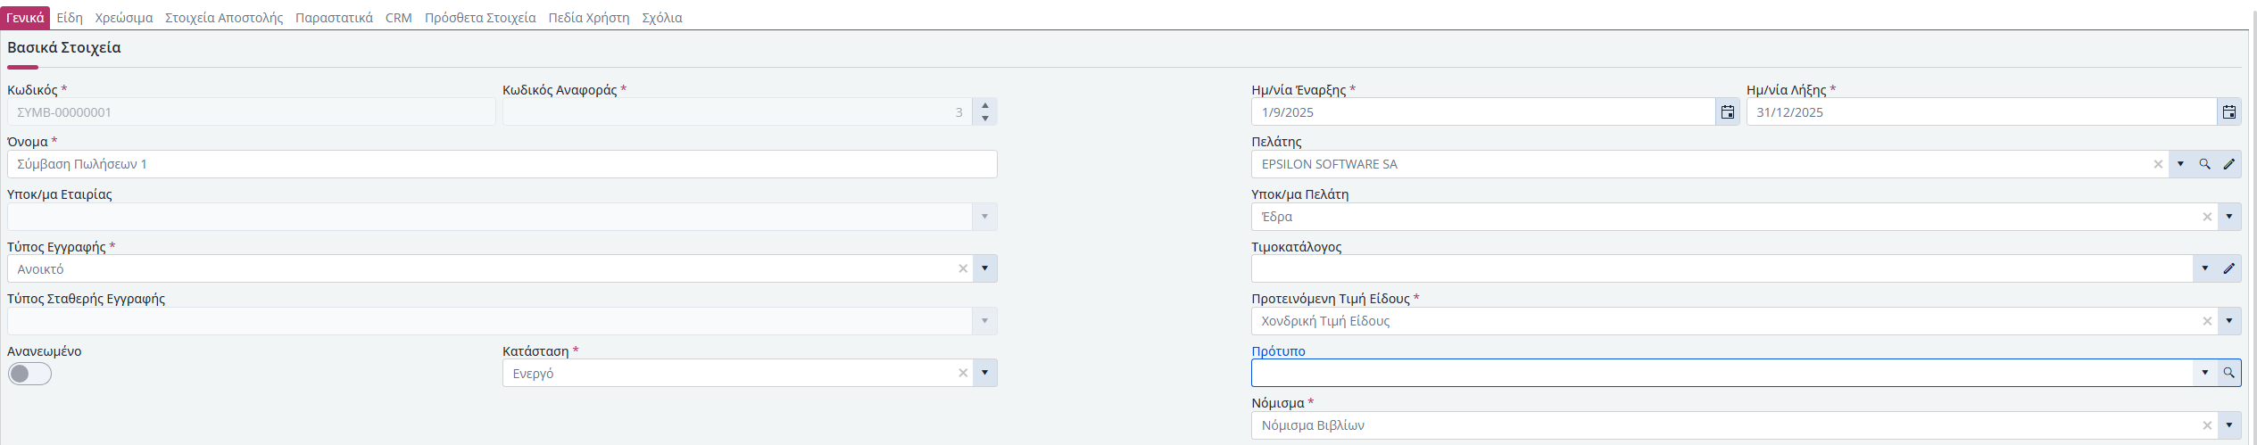Click the edit pencil icon for Πελάτης
The height and width of the screenshot is (445, 2257).
2228,164
